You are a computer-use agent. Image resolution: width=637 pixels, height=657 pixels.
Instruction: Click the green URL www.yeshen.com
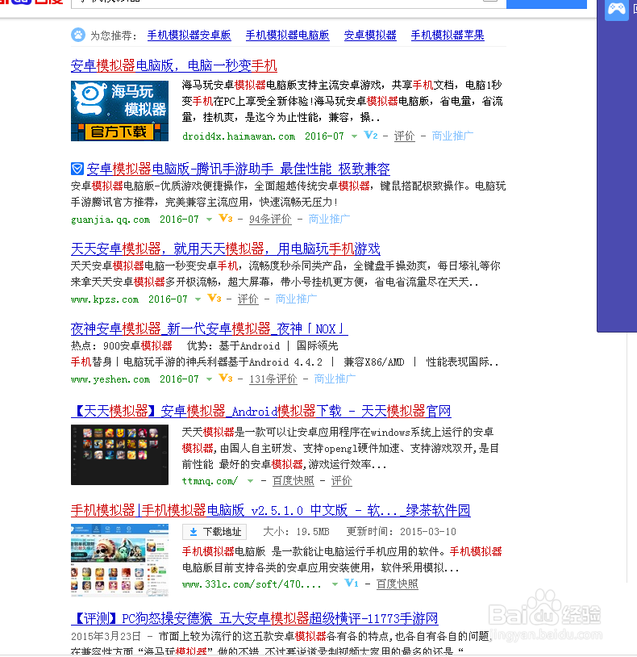110,379
